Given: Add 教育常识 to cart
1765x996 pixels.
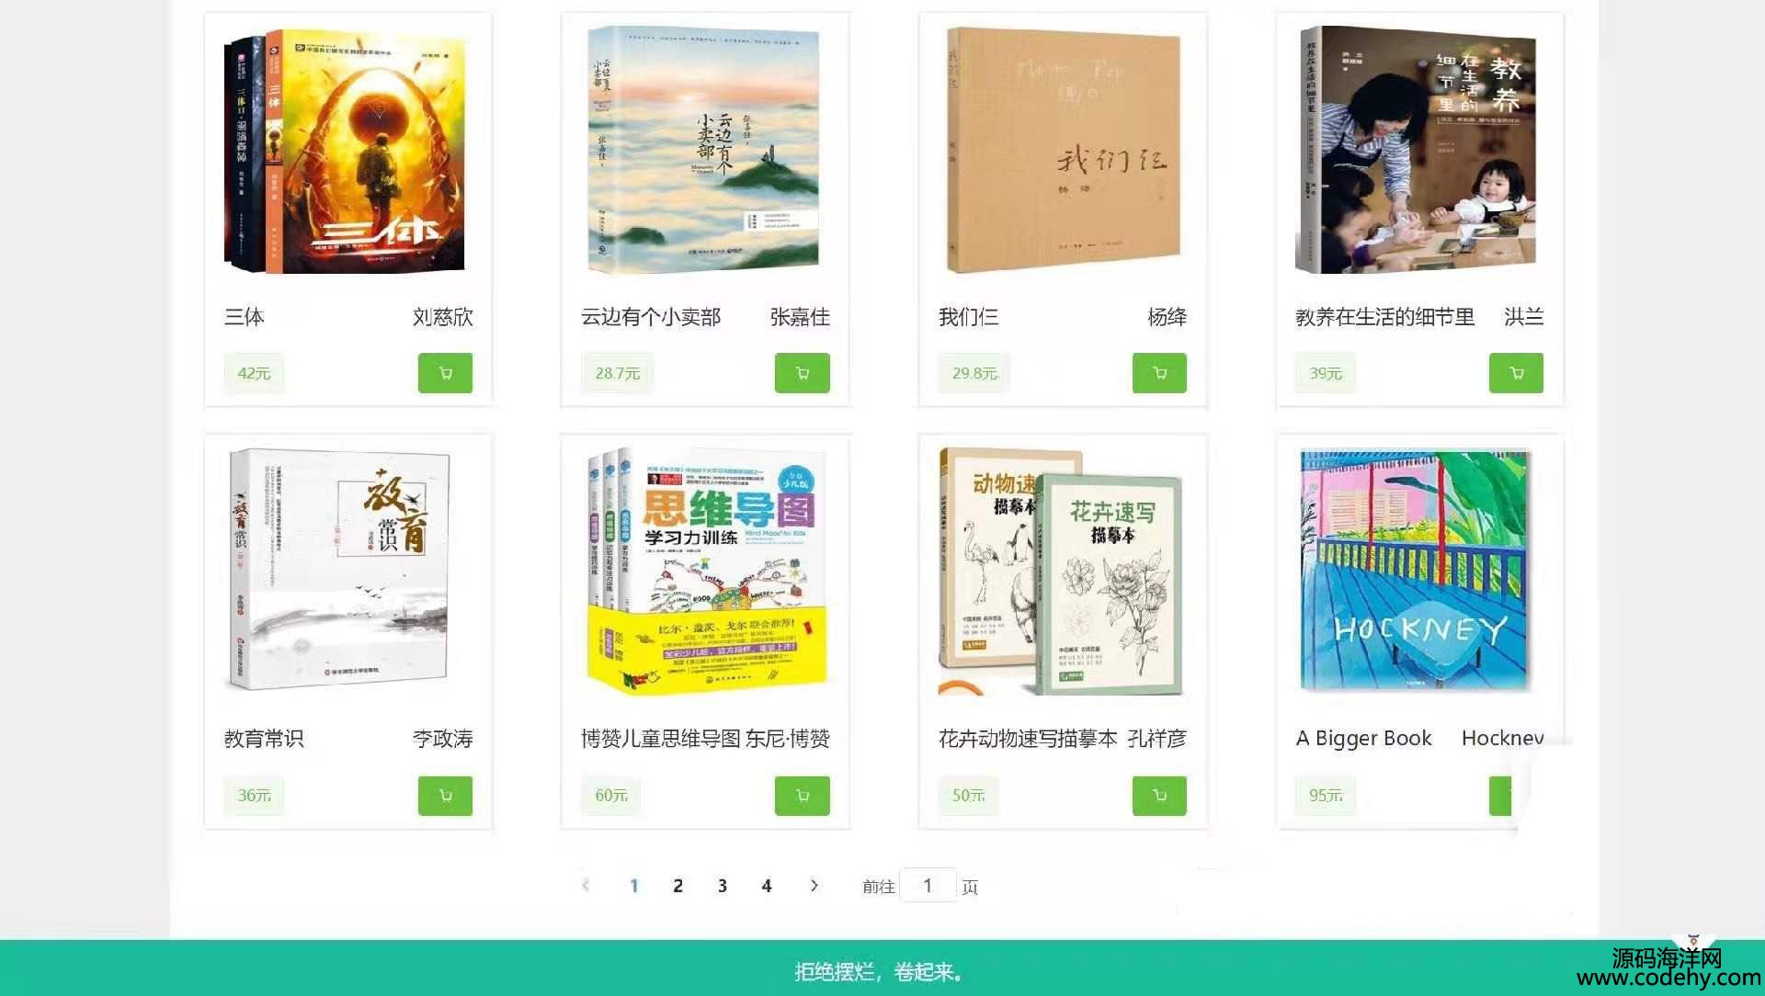Looking at the screenshot, I should (x=445, y=796).
